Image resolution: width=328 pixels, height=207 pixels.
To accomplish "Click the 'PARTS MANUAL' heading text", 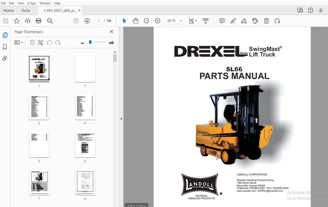I will pos(234,76).
